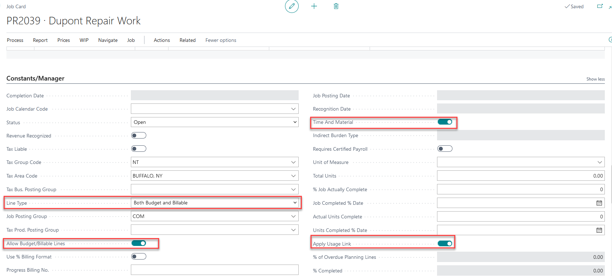The height and width of the screenshot is (276, 612).
Task: Toggle Requires Certified Payroll switch
Action: point(445,149)
